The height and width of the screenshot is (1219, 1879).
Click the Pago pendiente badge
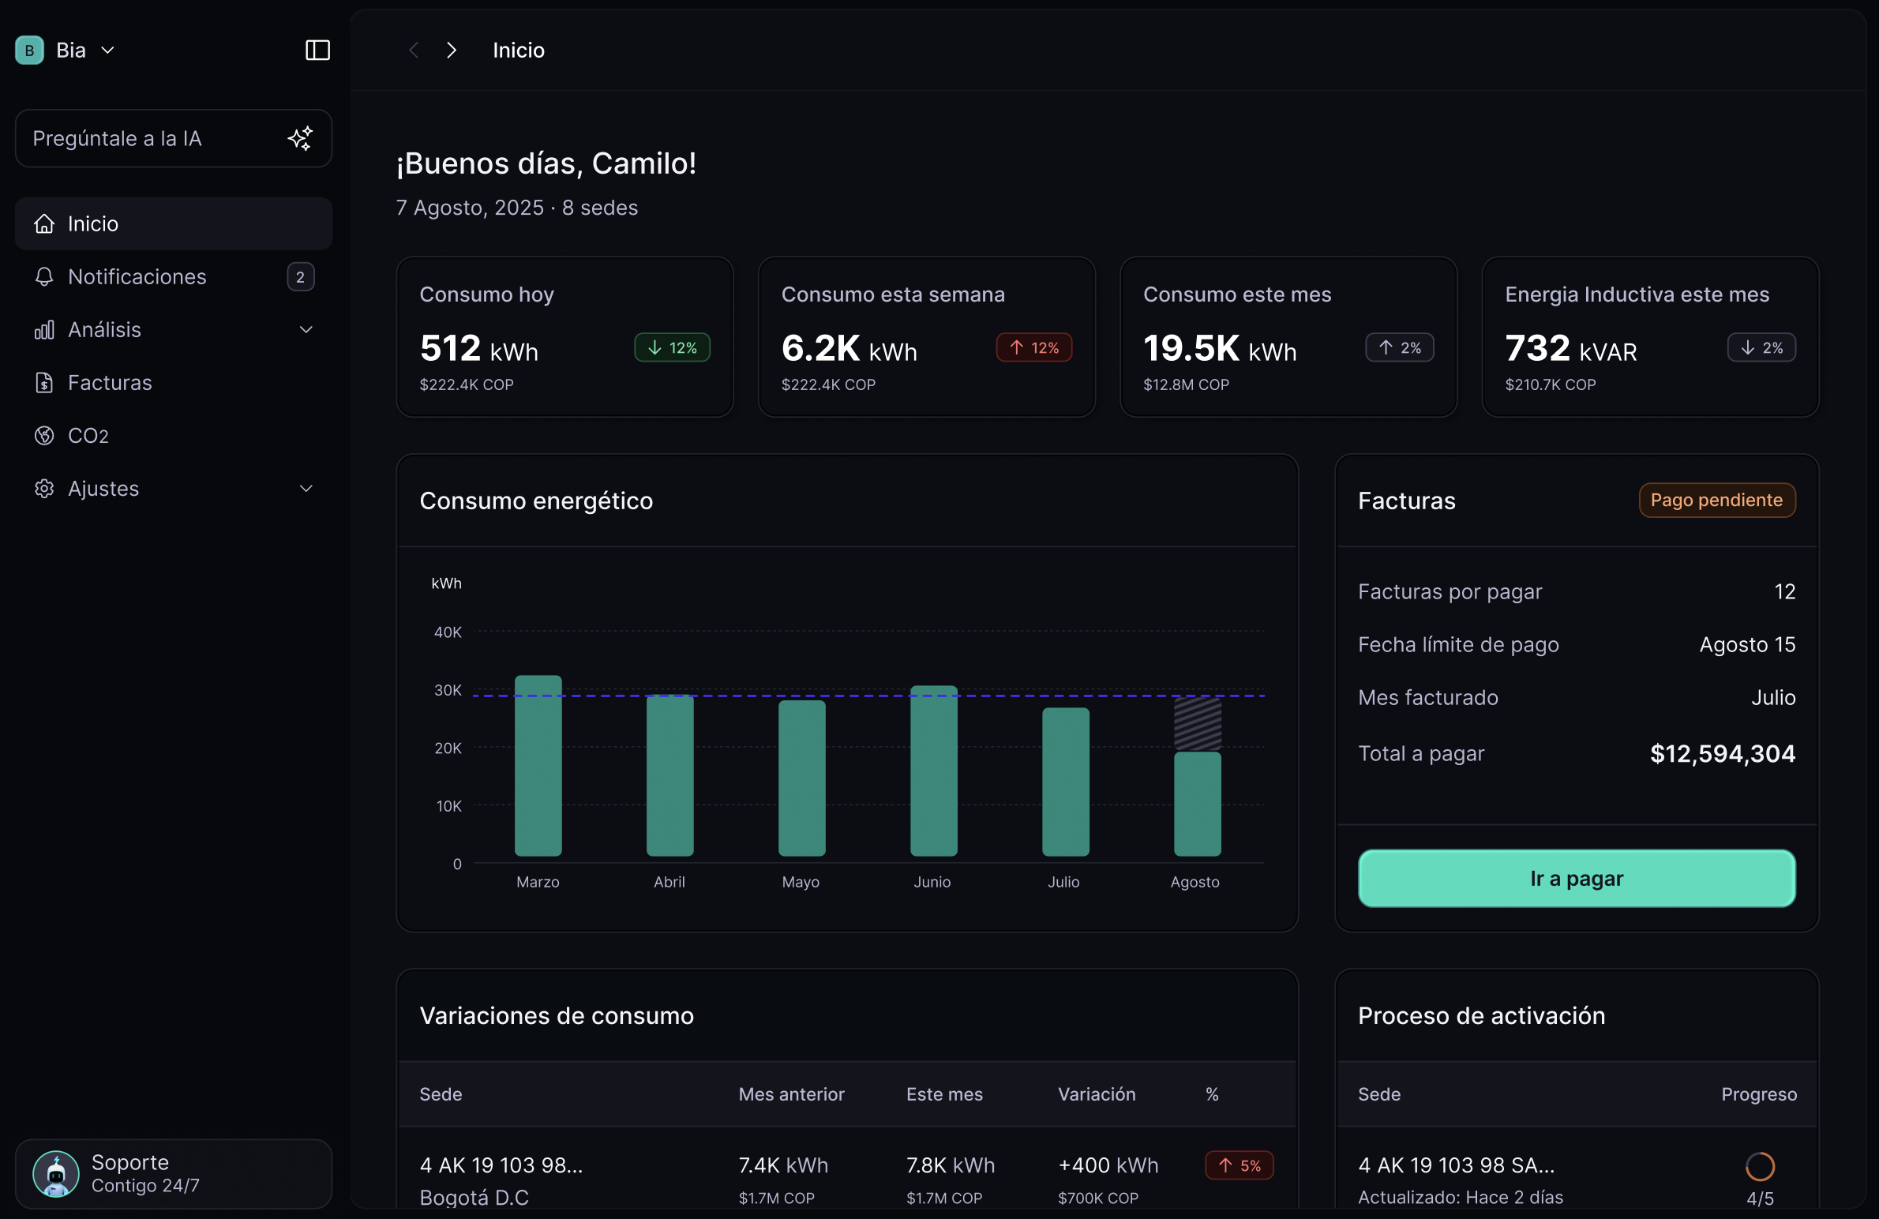[1716, 501]
